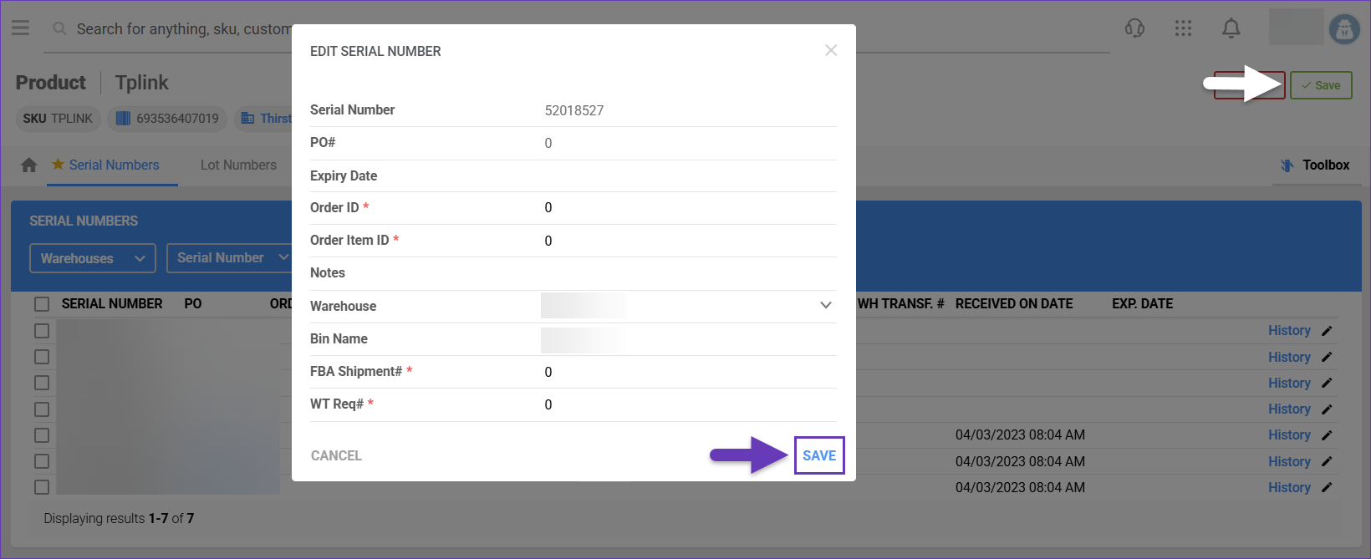Open the apps grid icon
Image resolution: width=1371 pixels, height=559 pixels.
pos(1183,28)
